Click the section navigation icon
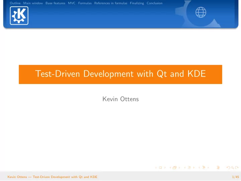 pos(204,168)
